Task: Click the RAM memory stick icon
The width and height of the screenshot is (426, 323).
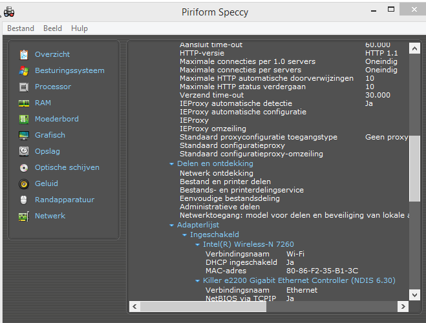Action: (24, 103)
